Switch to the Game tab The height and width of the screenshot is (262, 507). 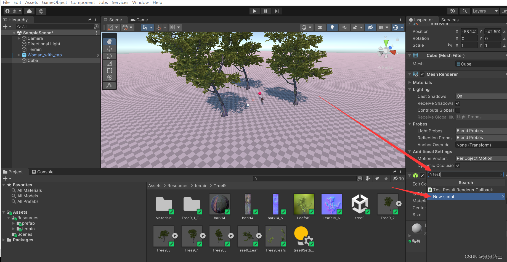point(139,20)
